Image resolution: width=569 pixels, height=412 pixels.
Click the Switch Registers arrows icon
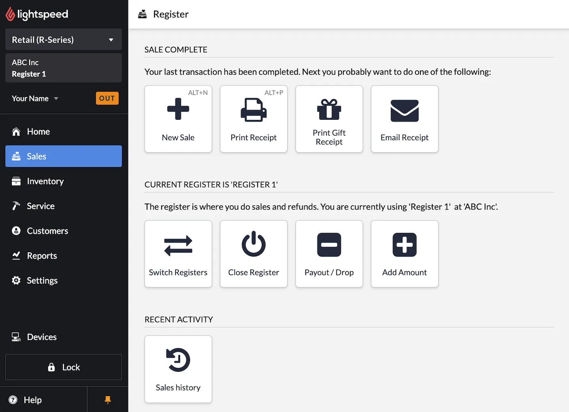(178, 246)
